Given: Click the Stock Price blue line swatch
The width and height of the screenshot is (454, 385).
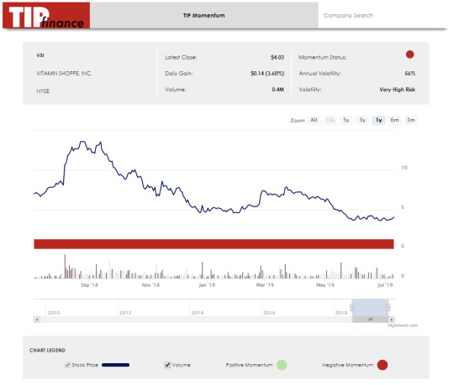Looking at the screenshot, I should (x=115, y=365).
